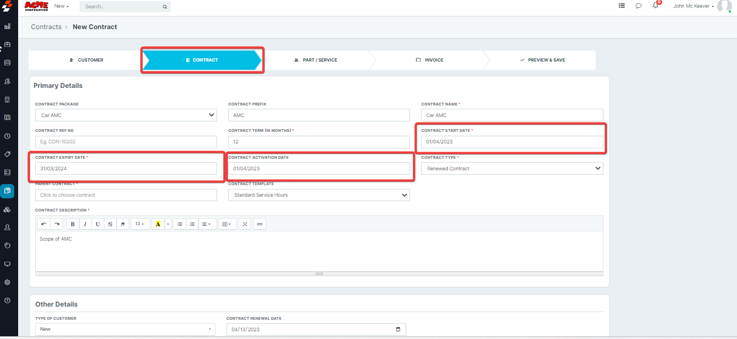Image resolution: width=737 pixels, height=339 pixels.
Task: Toggle underline formatting in editor
Action: click(x=97, y=224)
